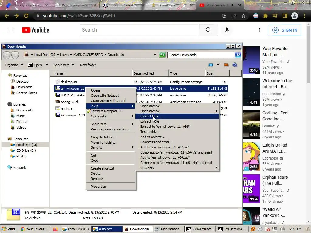The height and width of the screenshot is (233, 311).
Task: Select the desktop.ini file
Action: (69, 82)
